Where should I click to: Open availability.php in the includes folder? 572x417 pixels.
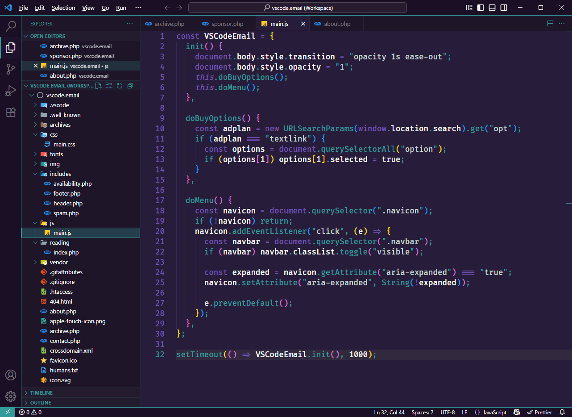click(81, 183)
